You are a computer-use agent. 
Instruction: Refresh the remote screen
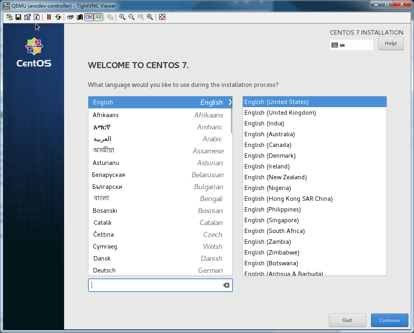(x=58, y=17)
